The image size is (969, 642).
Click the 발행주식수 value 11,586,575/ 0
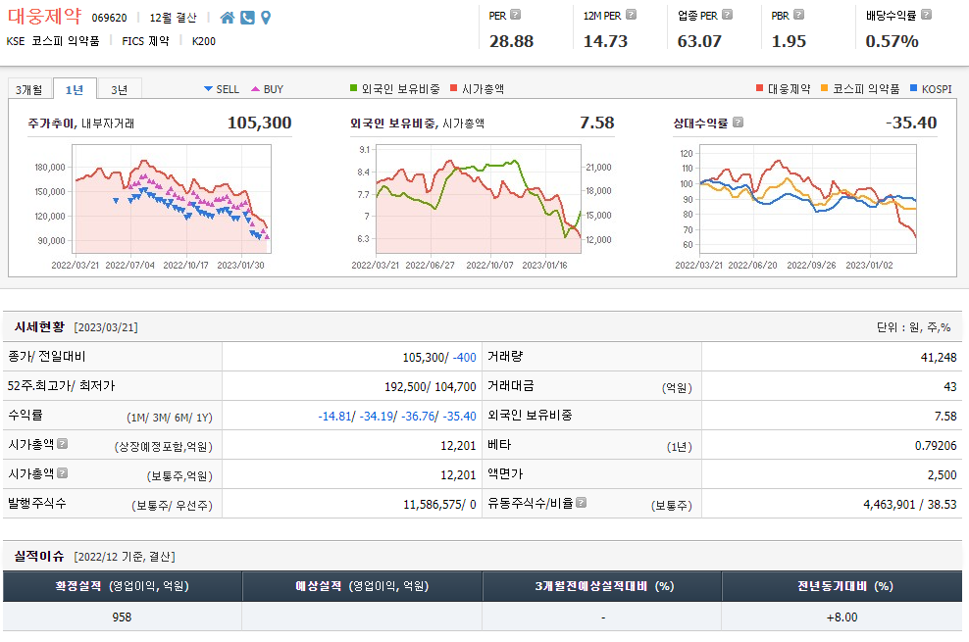click(x=440, y=505)
